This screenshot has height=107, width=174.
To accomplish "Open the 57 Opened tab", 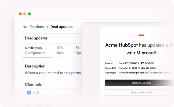I will [x=79, y=50].
